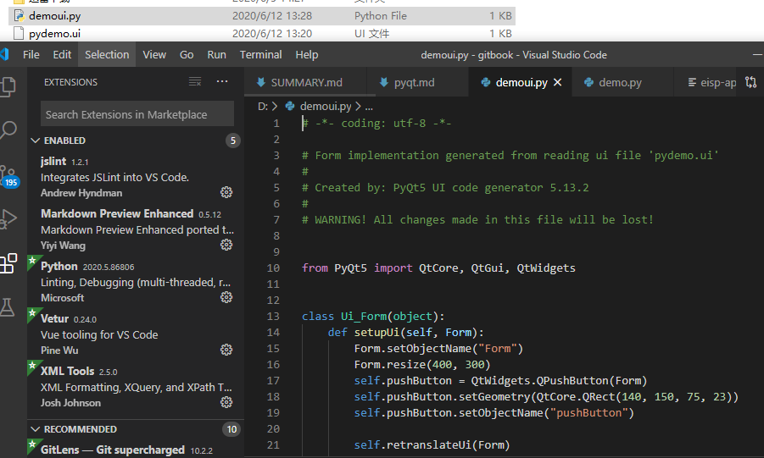Select Python extension by Microsoft
The image size is (764, 458).
pyautogui.click(x=136, y=282)
